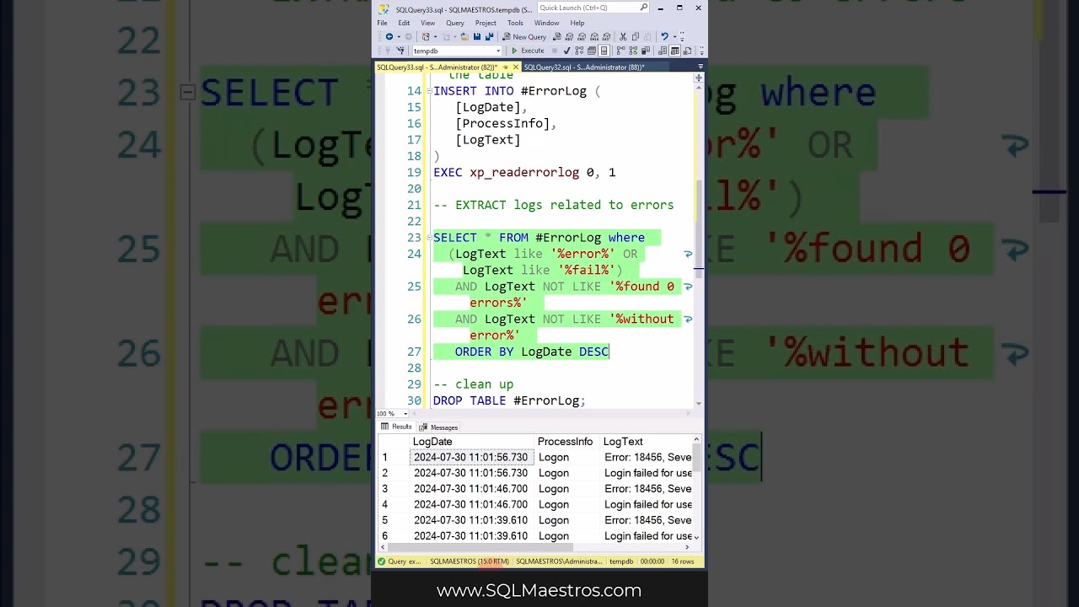The image size is (1079, 607).
Task: Select the Results to Grid icon
Action: [x=675, y=51]
